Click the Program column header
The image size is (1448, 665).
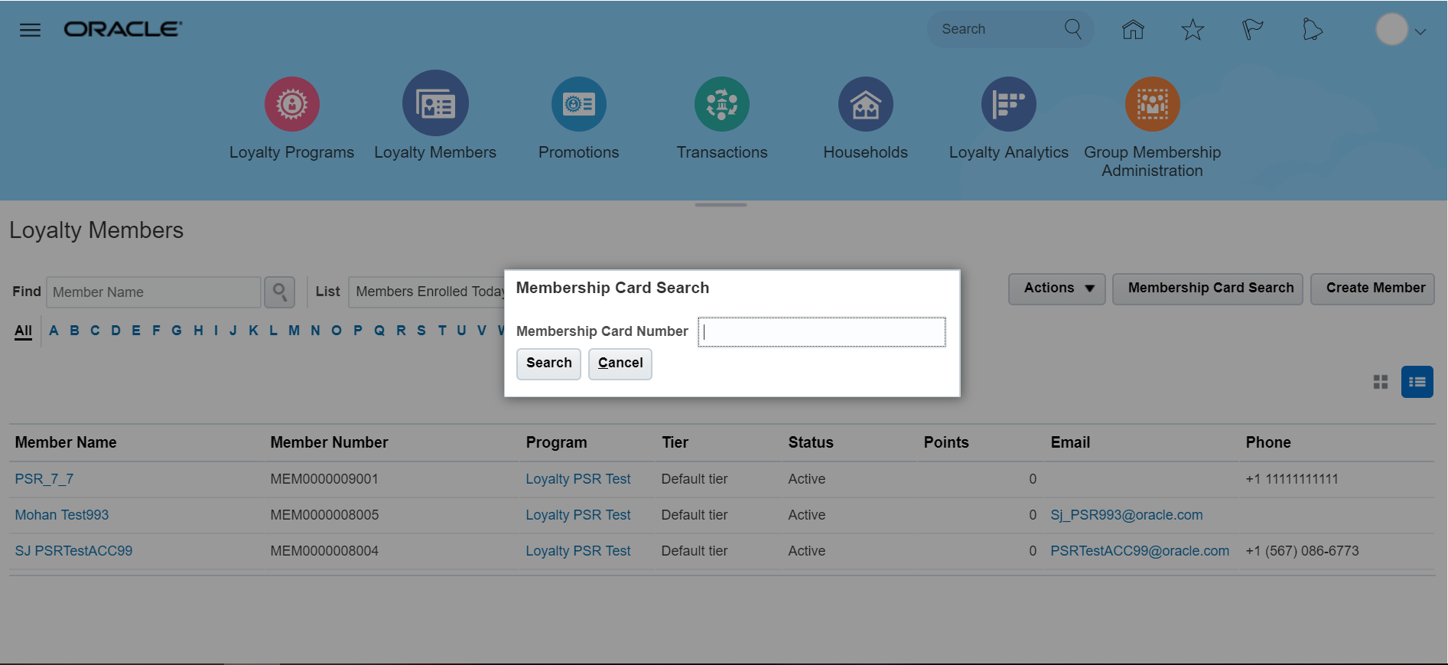556,442
